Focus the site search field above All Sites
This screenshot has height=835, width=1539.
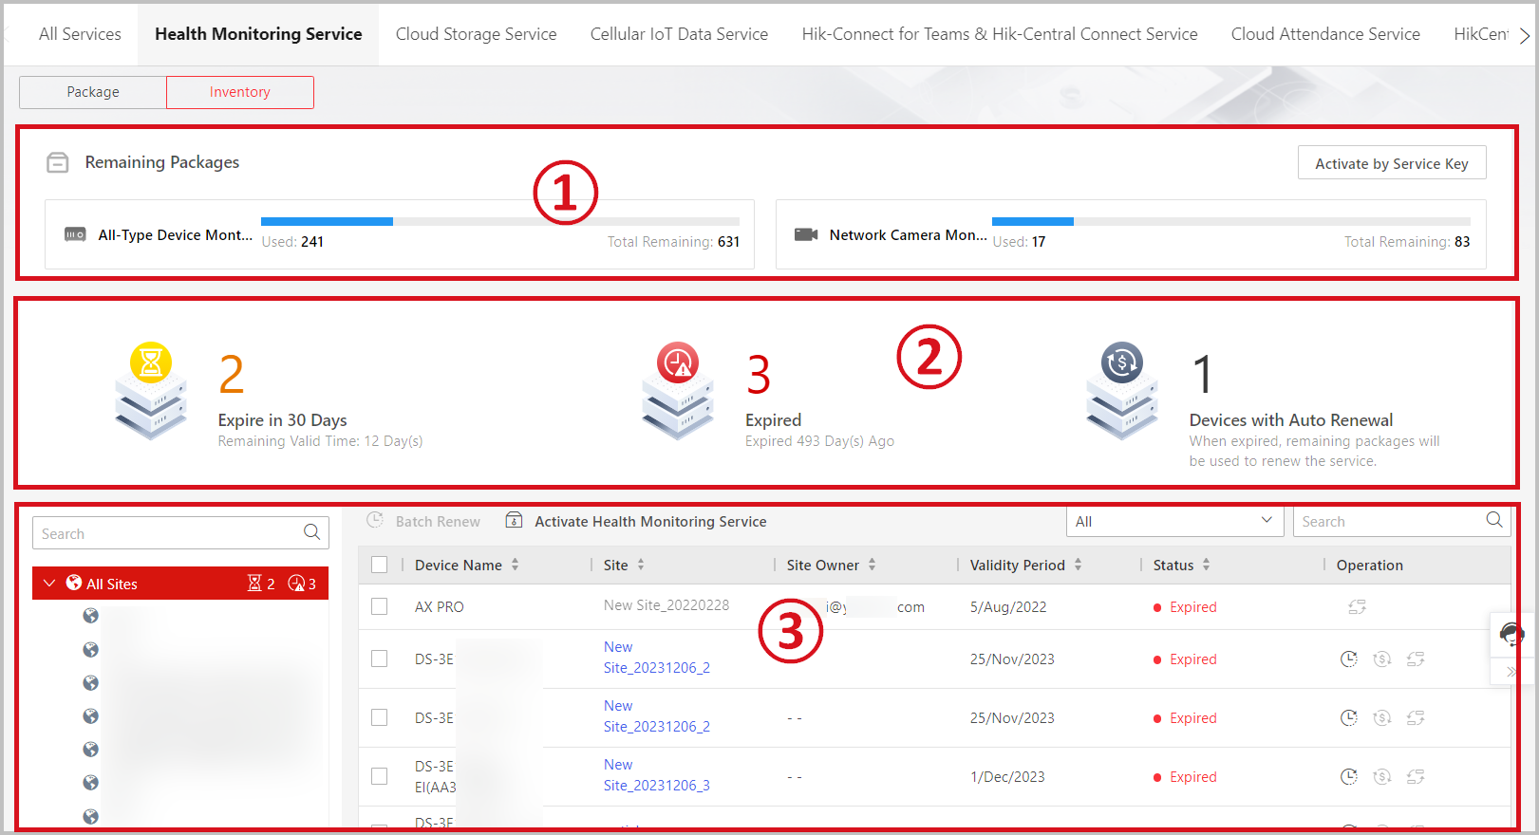[180, 533]
